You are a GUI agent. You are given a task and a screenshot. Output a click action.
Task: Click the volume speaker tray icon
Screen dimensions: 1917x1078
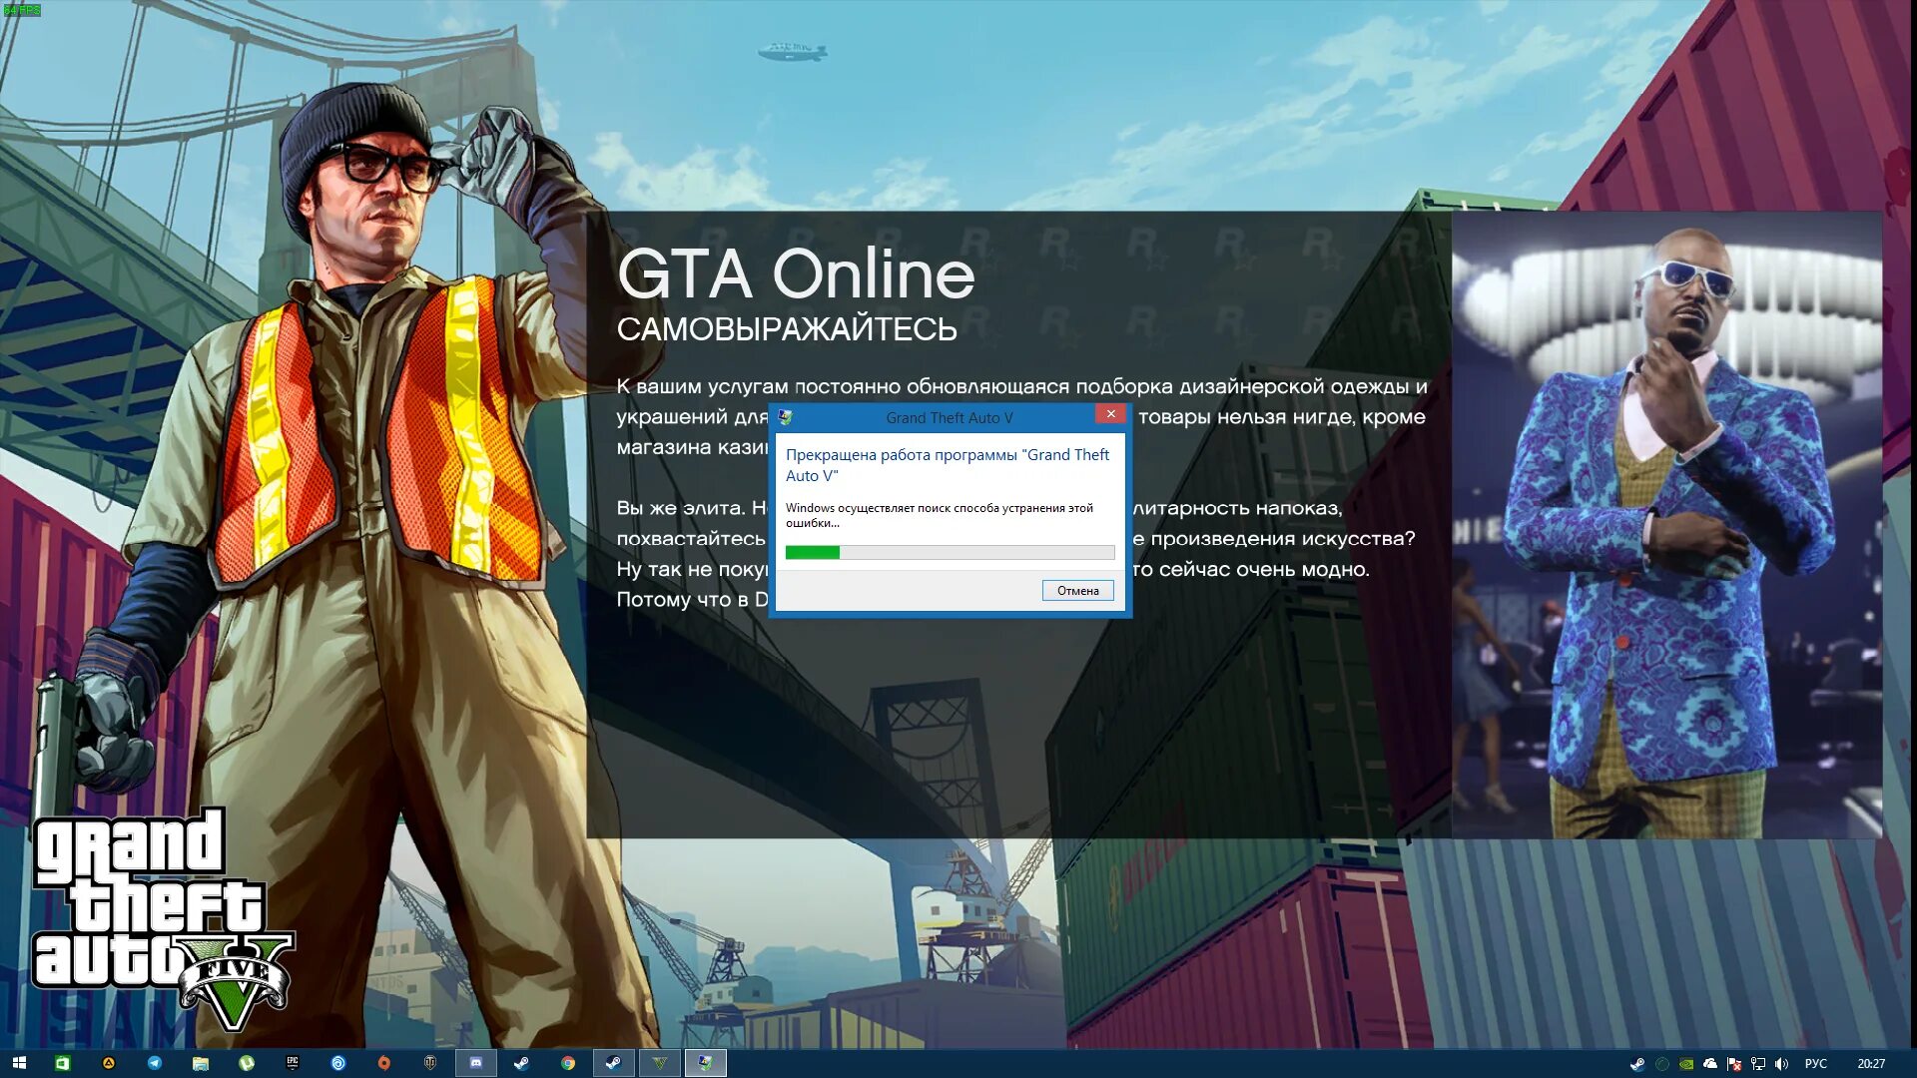1782,1064
